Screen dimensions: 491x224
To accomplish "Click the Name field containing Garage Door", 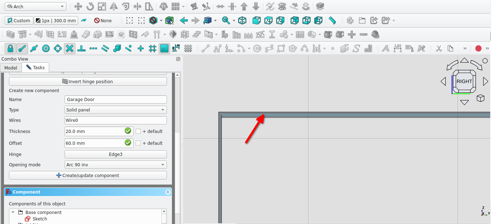I will [116, 100].
